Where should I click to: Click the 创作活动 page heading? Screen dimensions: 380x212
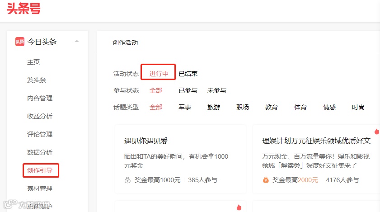tap(125, 42)
